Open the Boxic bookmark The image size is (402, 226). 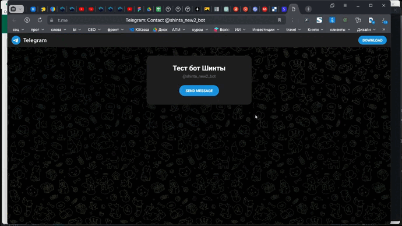tap(221, 30)
